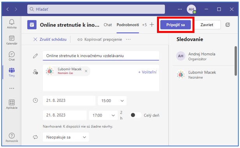240x148 pixels.
Task: Click Zrušiť schôdzu to cancel meeting
Action: tap(50, 40)
